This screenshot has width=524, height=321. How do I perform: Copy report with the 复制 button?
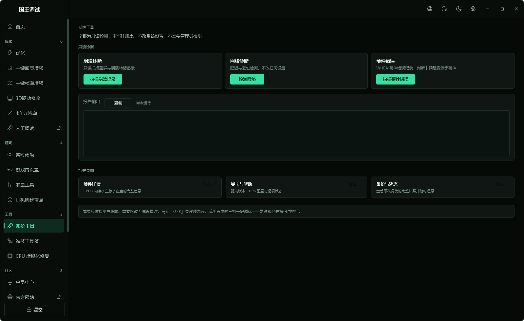[118, 103]
